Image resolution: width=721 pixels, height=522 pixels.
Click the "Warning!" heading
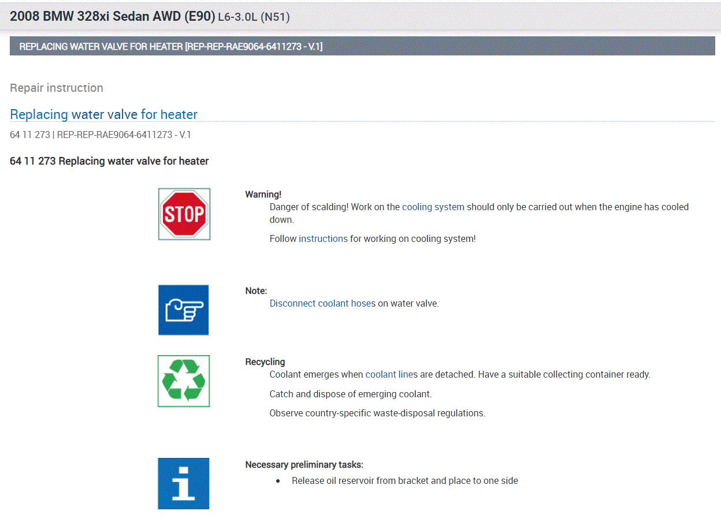tap(263, 195)
